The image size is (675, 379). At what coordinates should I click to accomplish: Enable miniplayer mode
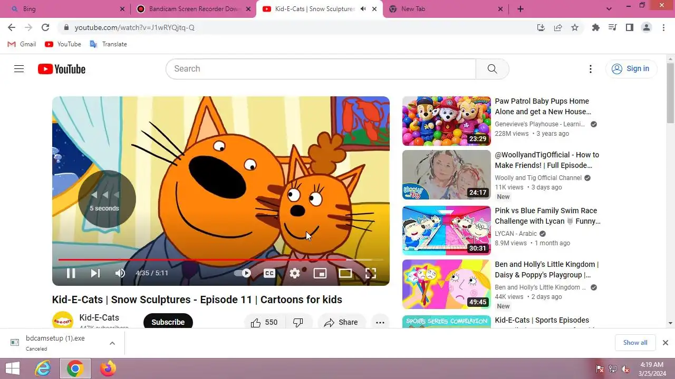point(320,273)
